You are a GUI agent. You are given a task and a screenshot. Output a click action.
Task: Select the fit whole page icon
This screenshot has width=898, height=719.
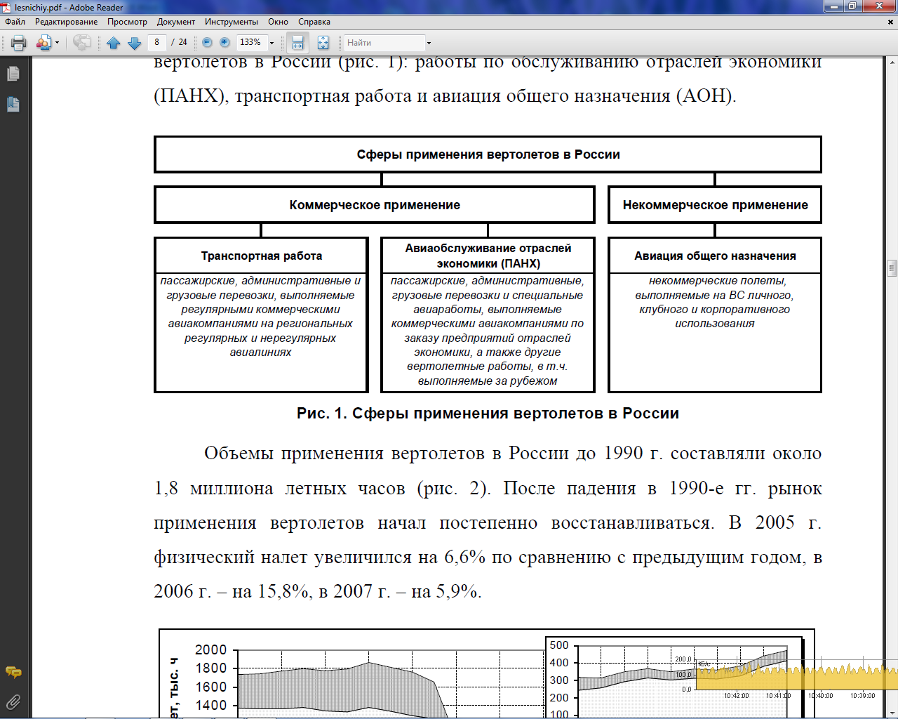[323, 43]
